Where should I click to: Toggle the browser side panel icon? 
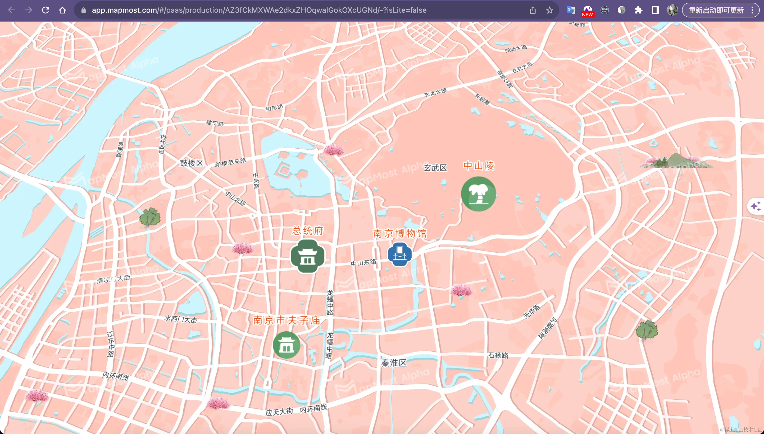point(655,10)
